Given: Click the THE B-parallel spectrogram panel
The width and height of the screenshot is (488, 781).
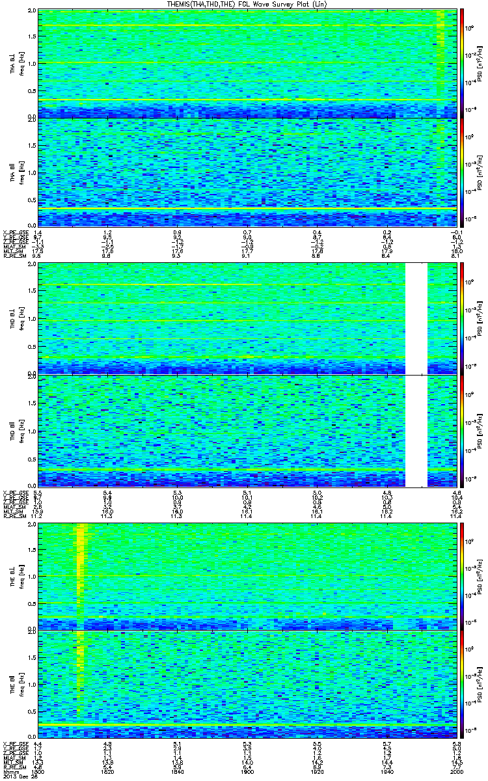Looking at the screenshot, I should point(247,684).
